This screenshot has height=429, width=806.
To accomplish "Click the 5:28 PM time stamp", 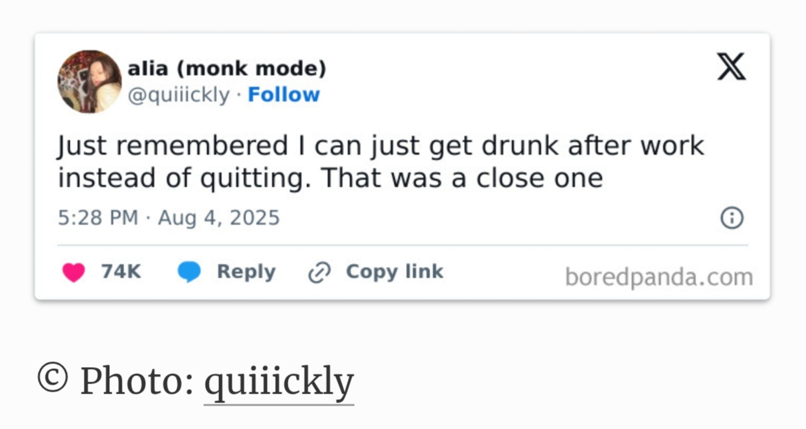I will pos(98,218).
